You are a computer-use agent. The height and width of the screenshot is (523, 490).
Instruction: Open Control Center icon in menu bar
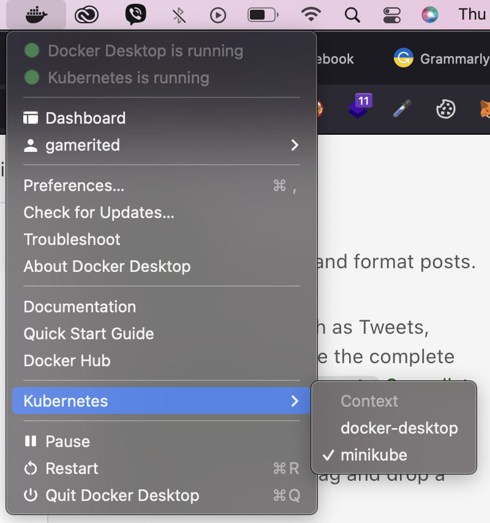point(390,15)
